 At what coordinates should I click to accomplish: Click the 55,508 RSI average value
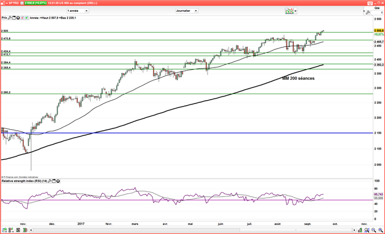[x=379, y=198]
